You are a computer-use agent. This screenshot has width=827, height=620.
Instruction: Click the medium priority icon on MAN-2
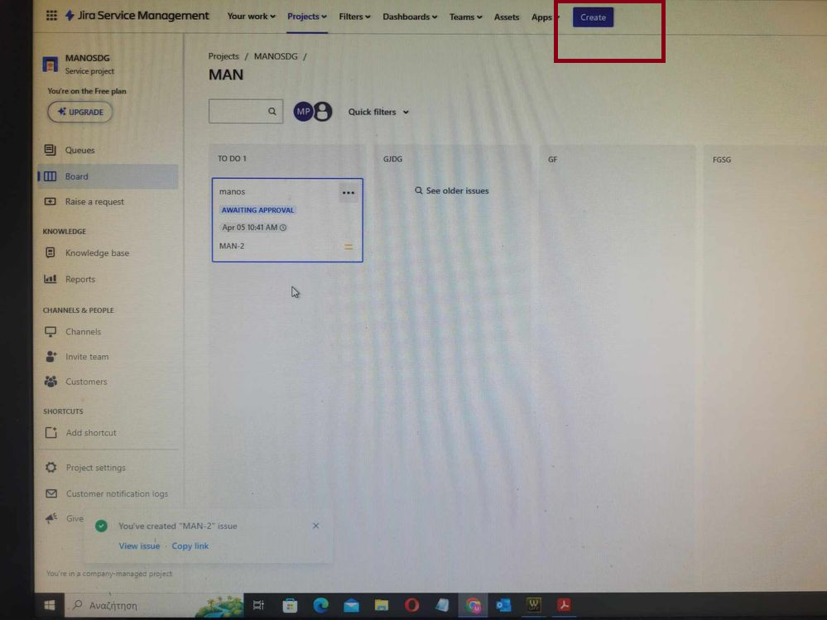click(348, 246)
